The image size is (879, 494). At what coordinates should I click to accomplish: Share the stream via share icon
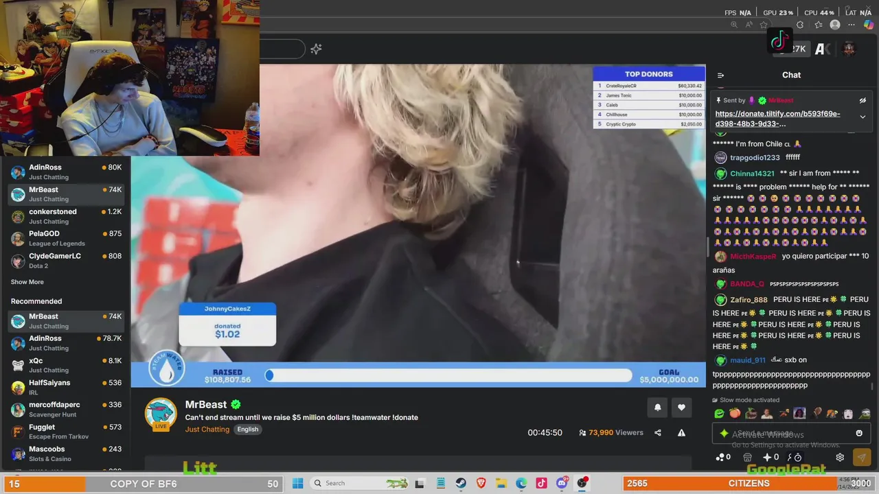point(658,433)
